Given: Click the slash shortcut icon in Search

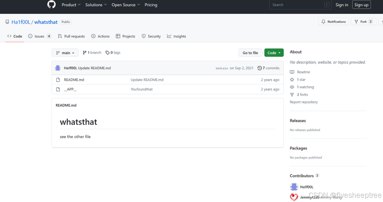Looking at the screenshot, I should (327, 5).
